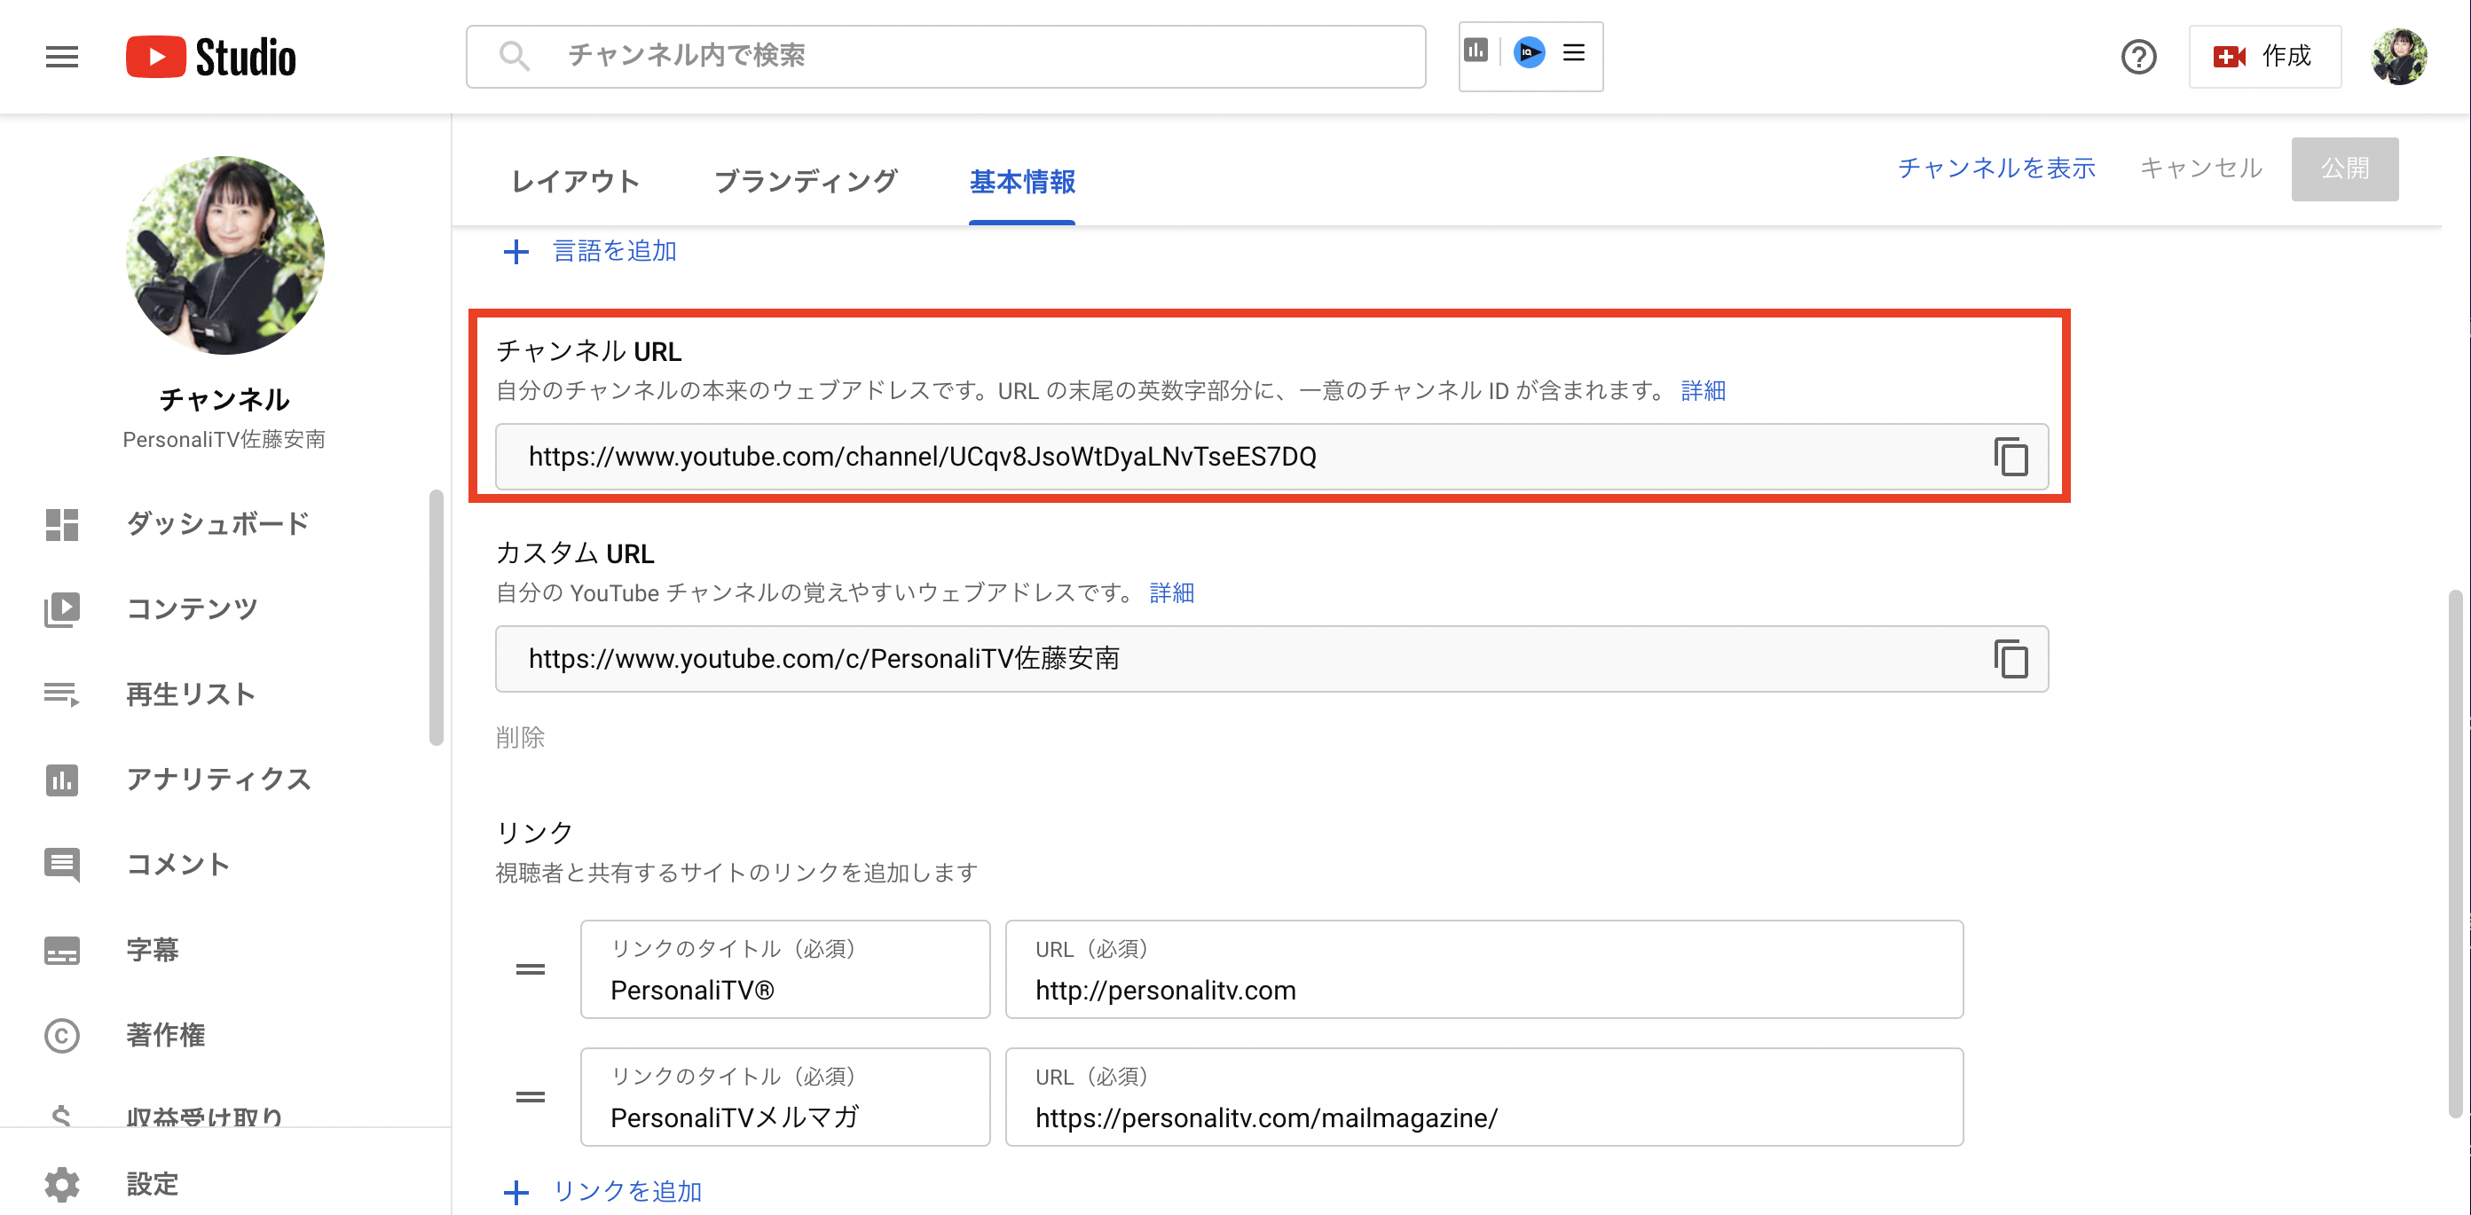Select the 基本情報 tab
The height and width of the screenshot is (1215, 2471).
tap(1021, 181)
